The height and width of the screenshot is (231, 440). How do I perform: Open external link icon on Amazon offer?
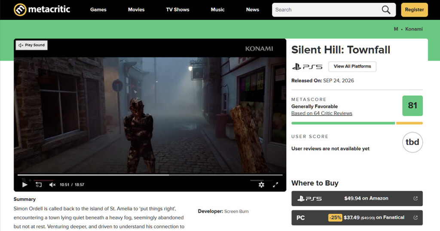(416, 198)
